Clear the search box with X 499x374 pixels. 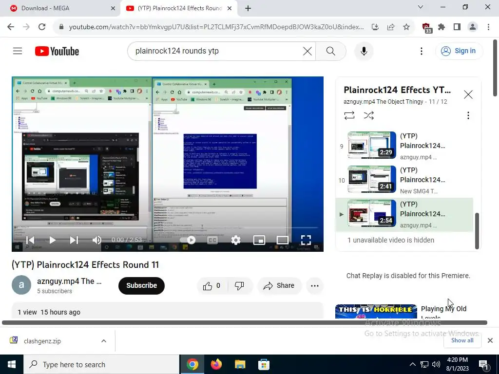click(307, 51)
